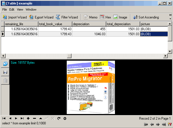Click the select * from example query text
173x128 pixels.
point(24,123)
